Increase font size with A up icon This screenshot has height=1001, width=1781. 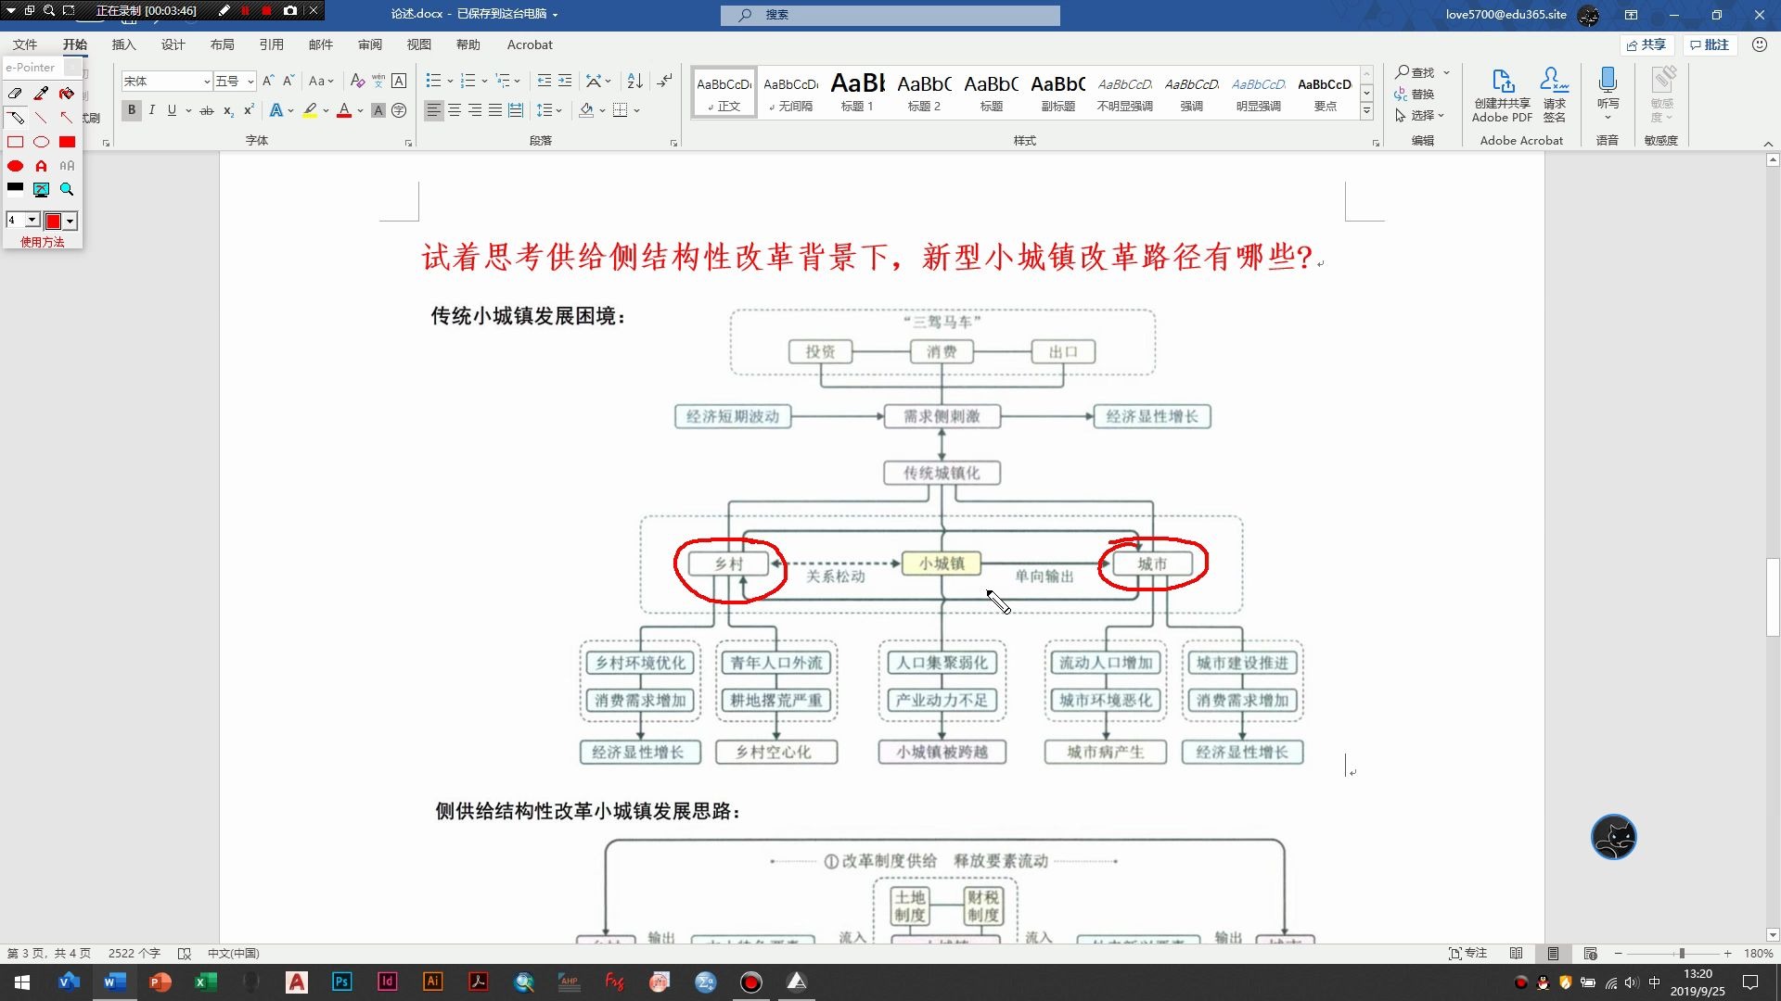tap(268, 82)
